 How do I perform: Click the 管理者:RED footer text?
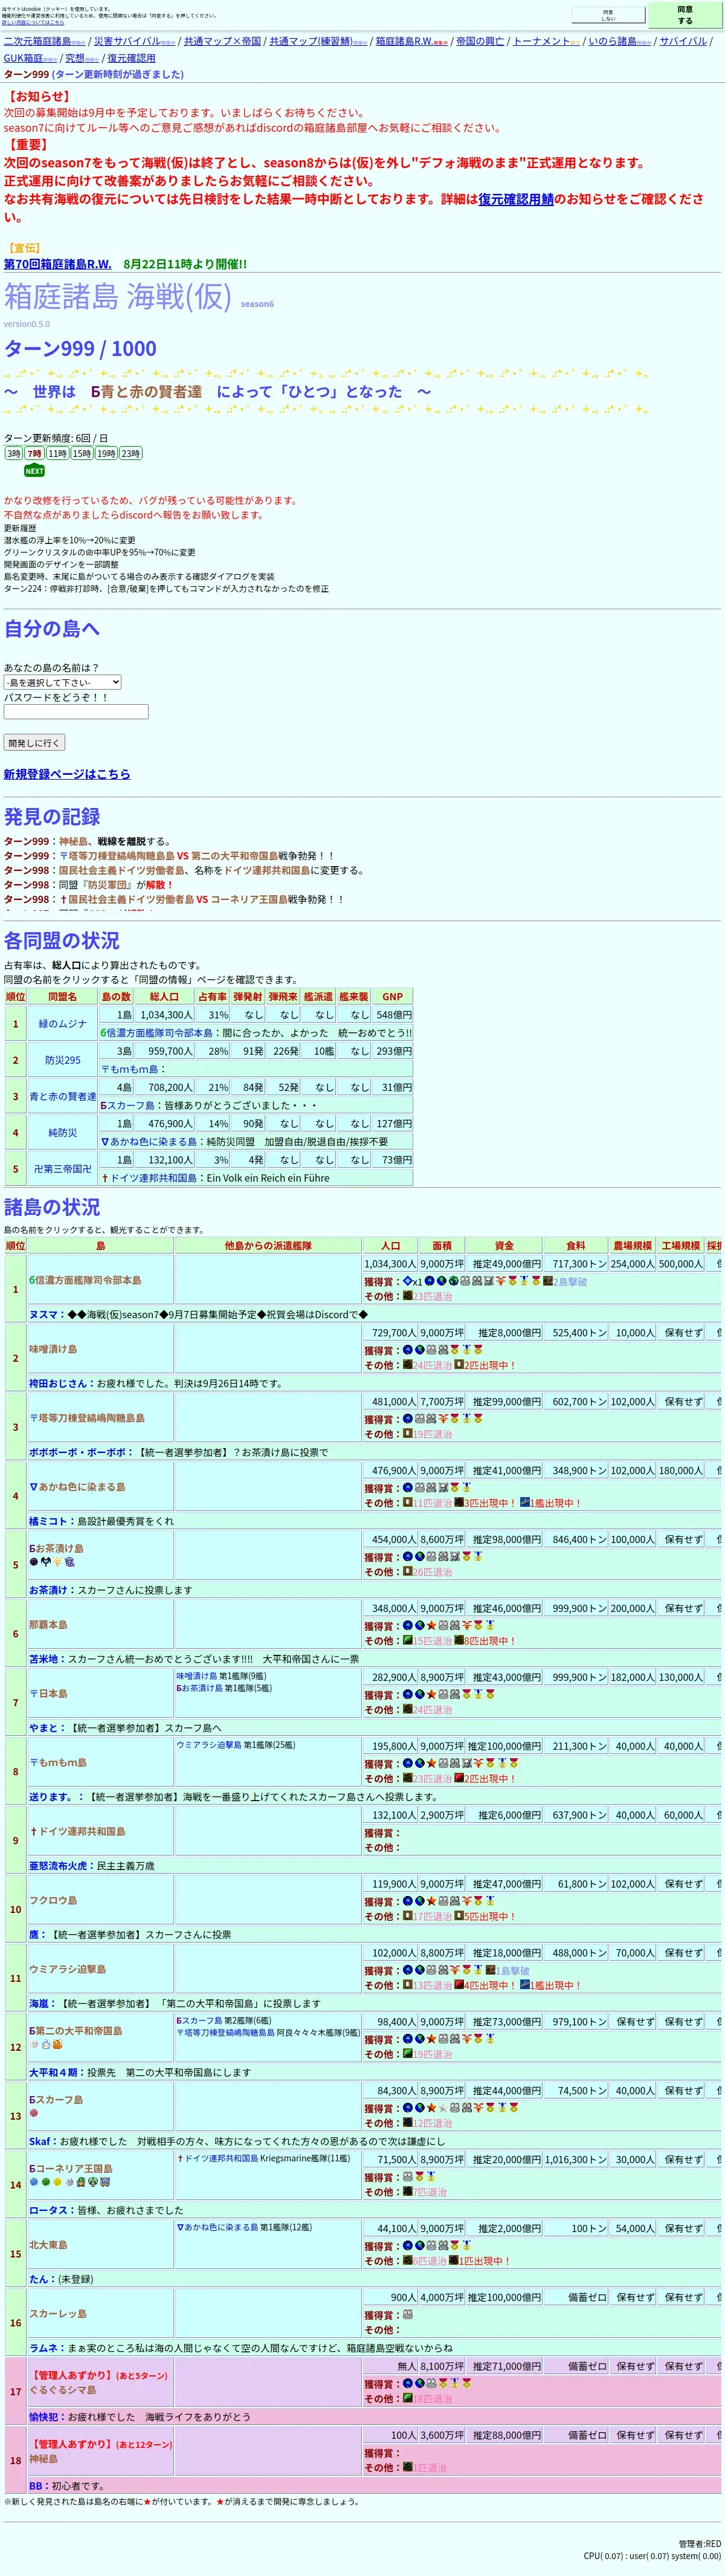pyautogui.click(x=699, y=2543)
